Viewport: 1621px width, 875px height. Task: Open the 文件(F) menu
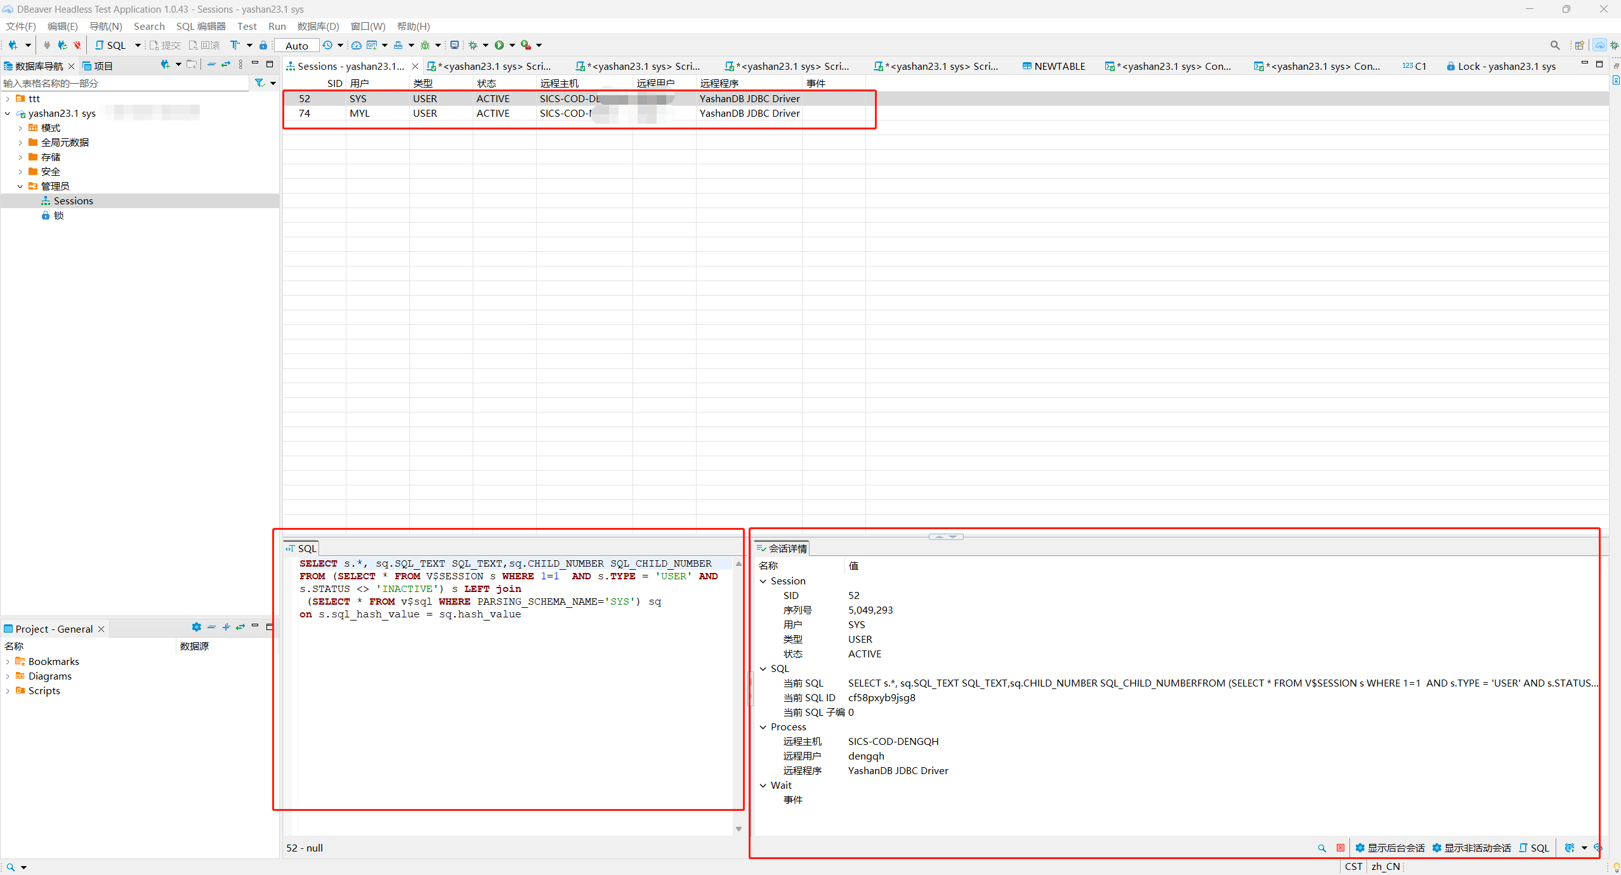21,26
